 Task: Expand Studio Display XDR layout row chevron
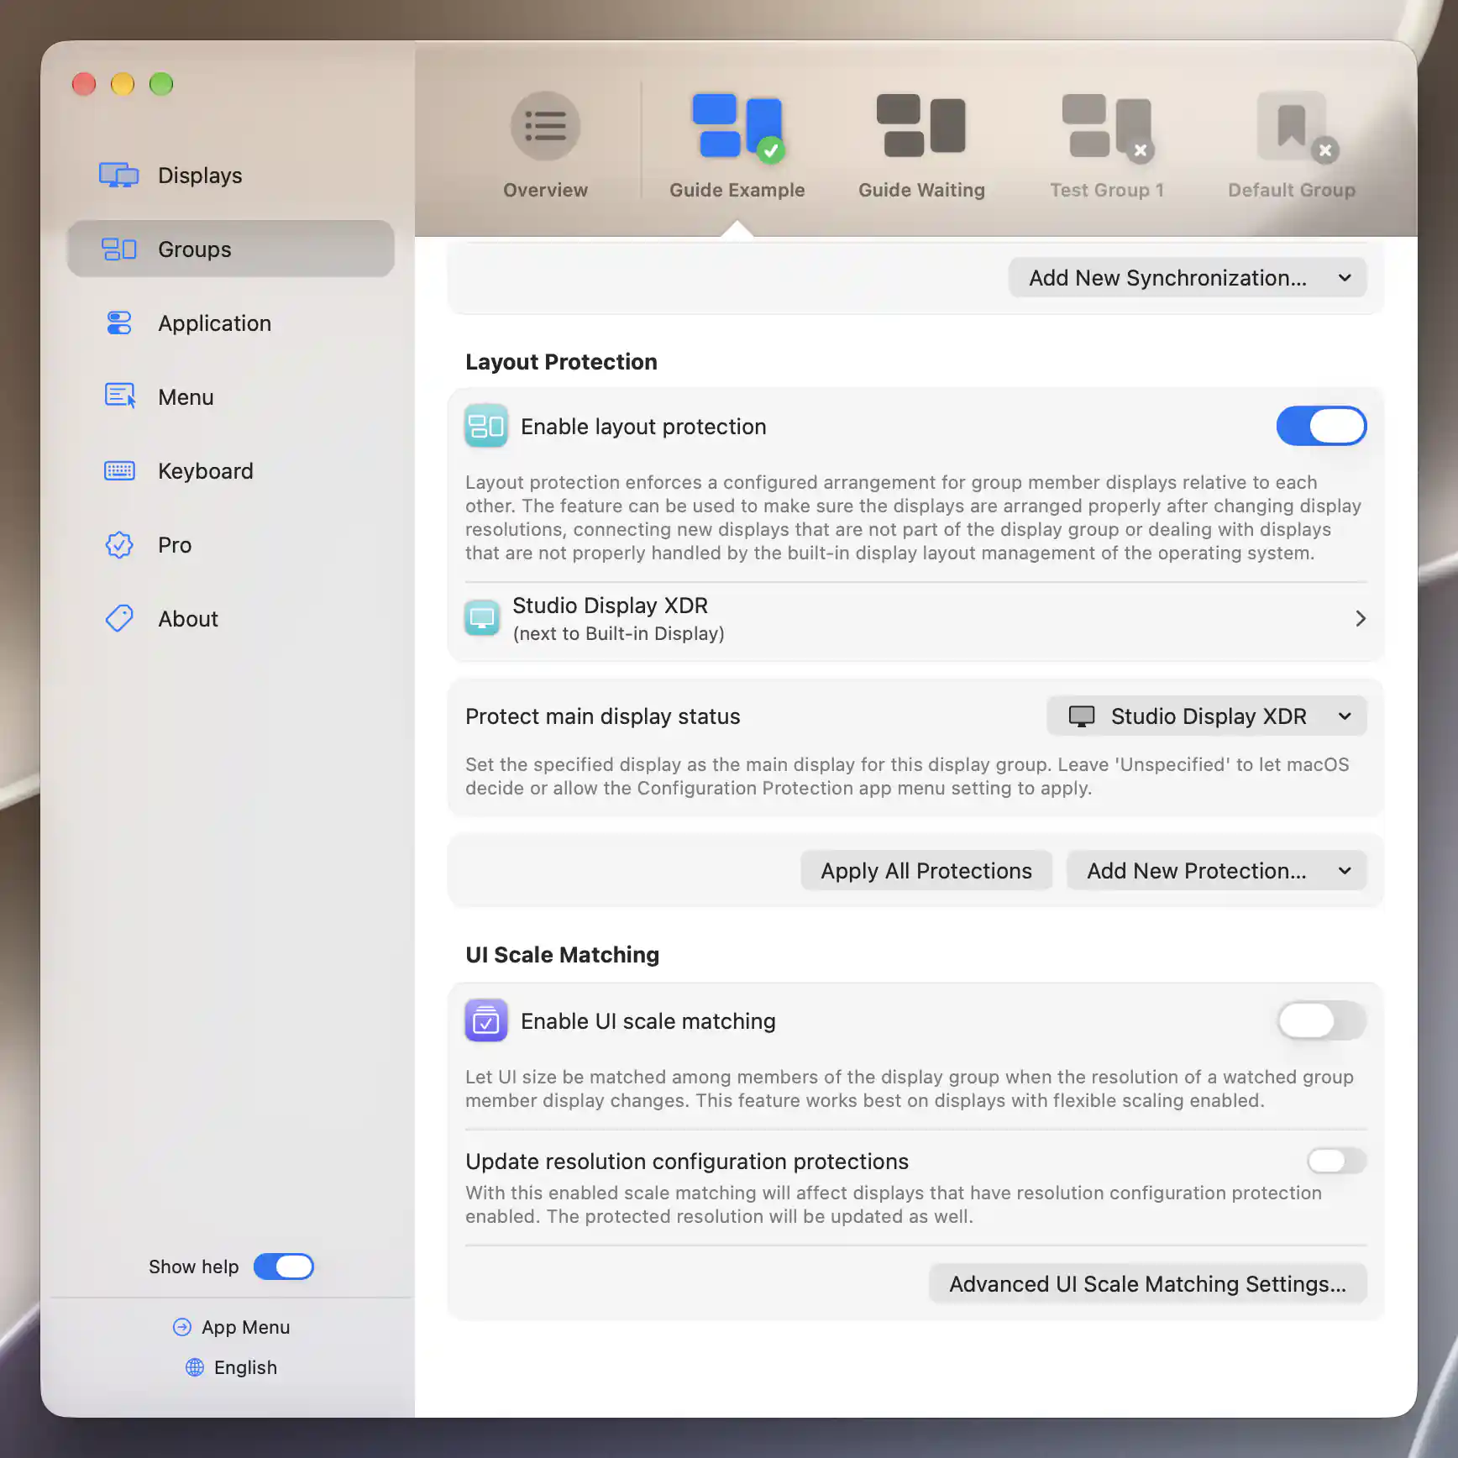tap(1360, 619)
